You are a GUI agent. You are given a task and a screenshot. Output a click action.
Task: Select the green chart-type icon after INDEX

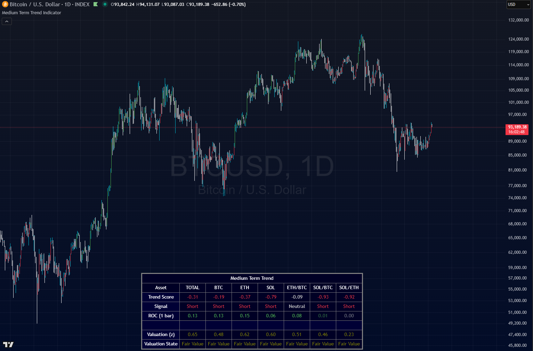pyautogui.click(x=95, y=5)
